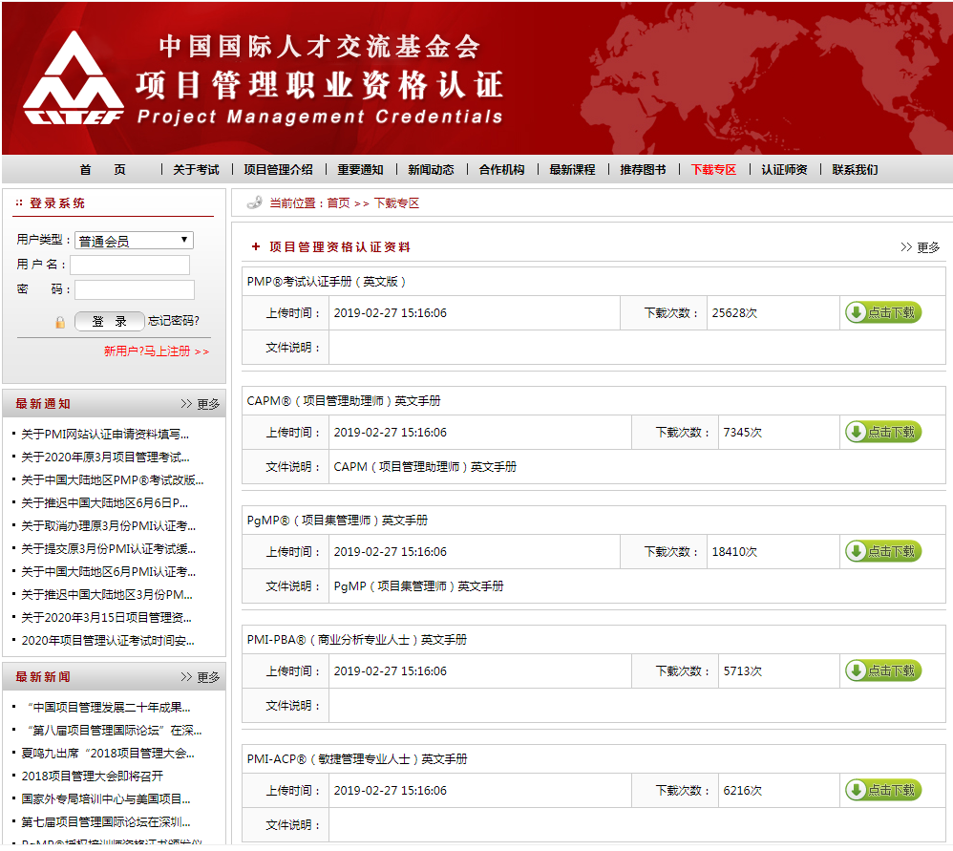Click download count 25628次
Screen dimensions: 953x851
(735, 313)
